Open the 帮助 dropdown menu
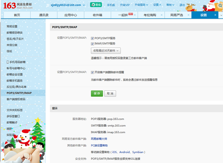 170,5
